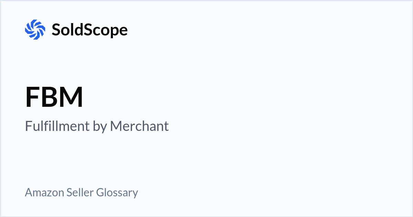Select the SoldScope brand name text
Viewport: 413px width, 217px height.
click(89, 30)
